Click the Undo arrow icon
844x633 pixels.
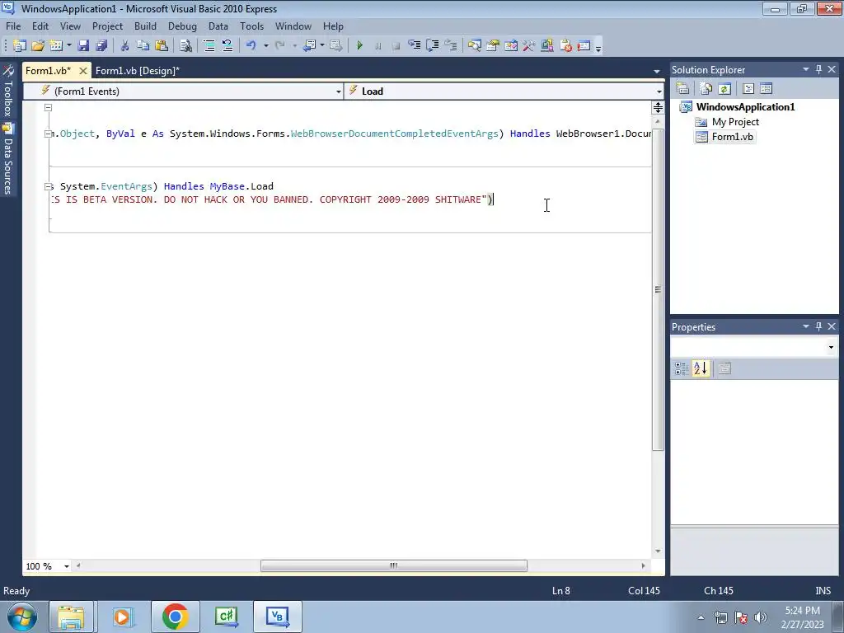point(251,46)
